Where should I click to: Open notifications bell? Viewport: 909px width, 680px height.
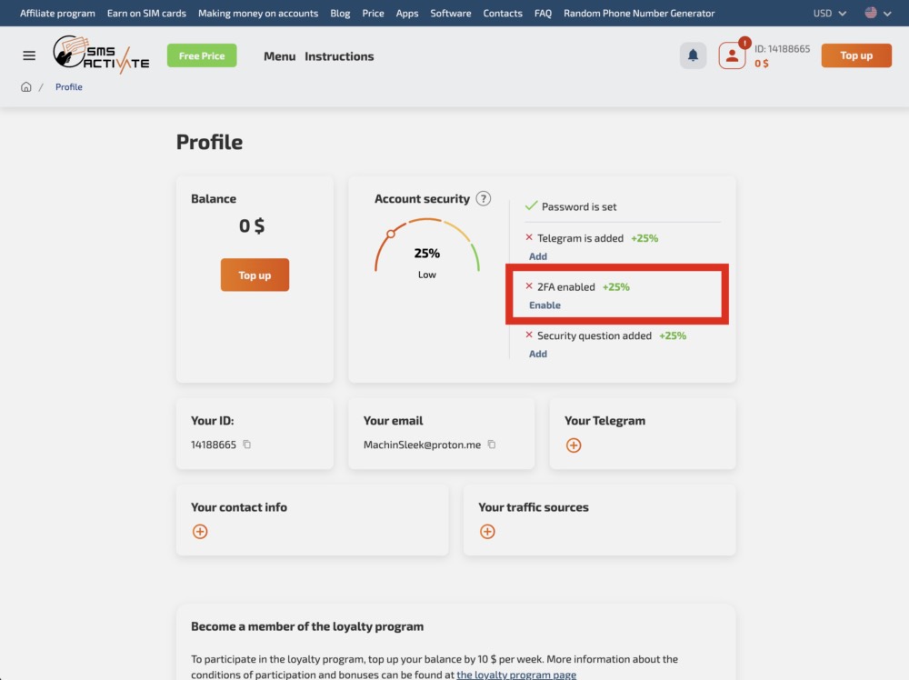point(693,55)
